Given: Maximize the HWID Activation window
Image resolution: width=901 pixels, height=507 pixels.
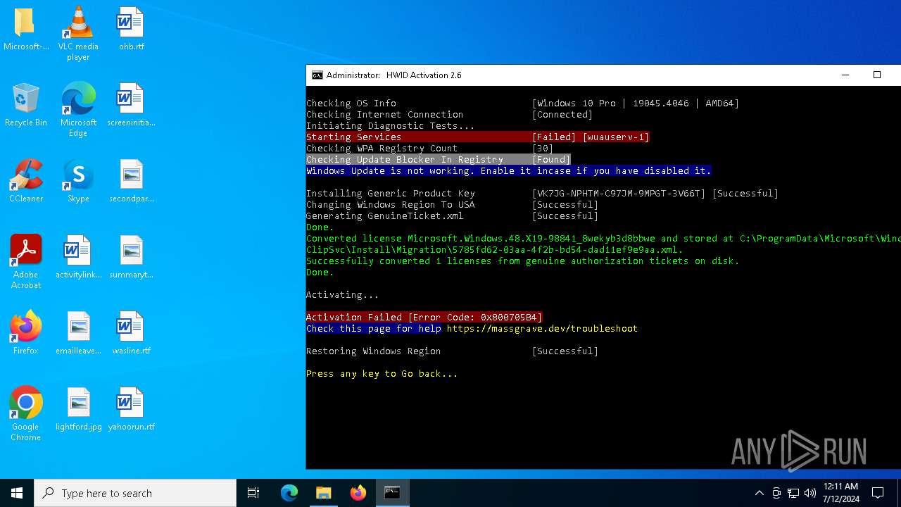Looking at the screenshot, I should 877,75.
